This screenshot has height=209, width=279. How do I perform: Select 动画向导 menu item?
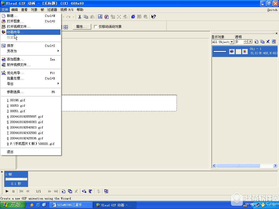pos(31,32)
